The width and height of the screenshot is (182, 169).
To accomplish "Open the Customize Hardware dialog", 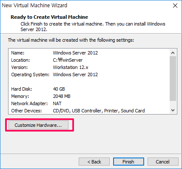I will tap(38, 125).
